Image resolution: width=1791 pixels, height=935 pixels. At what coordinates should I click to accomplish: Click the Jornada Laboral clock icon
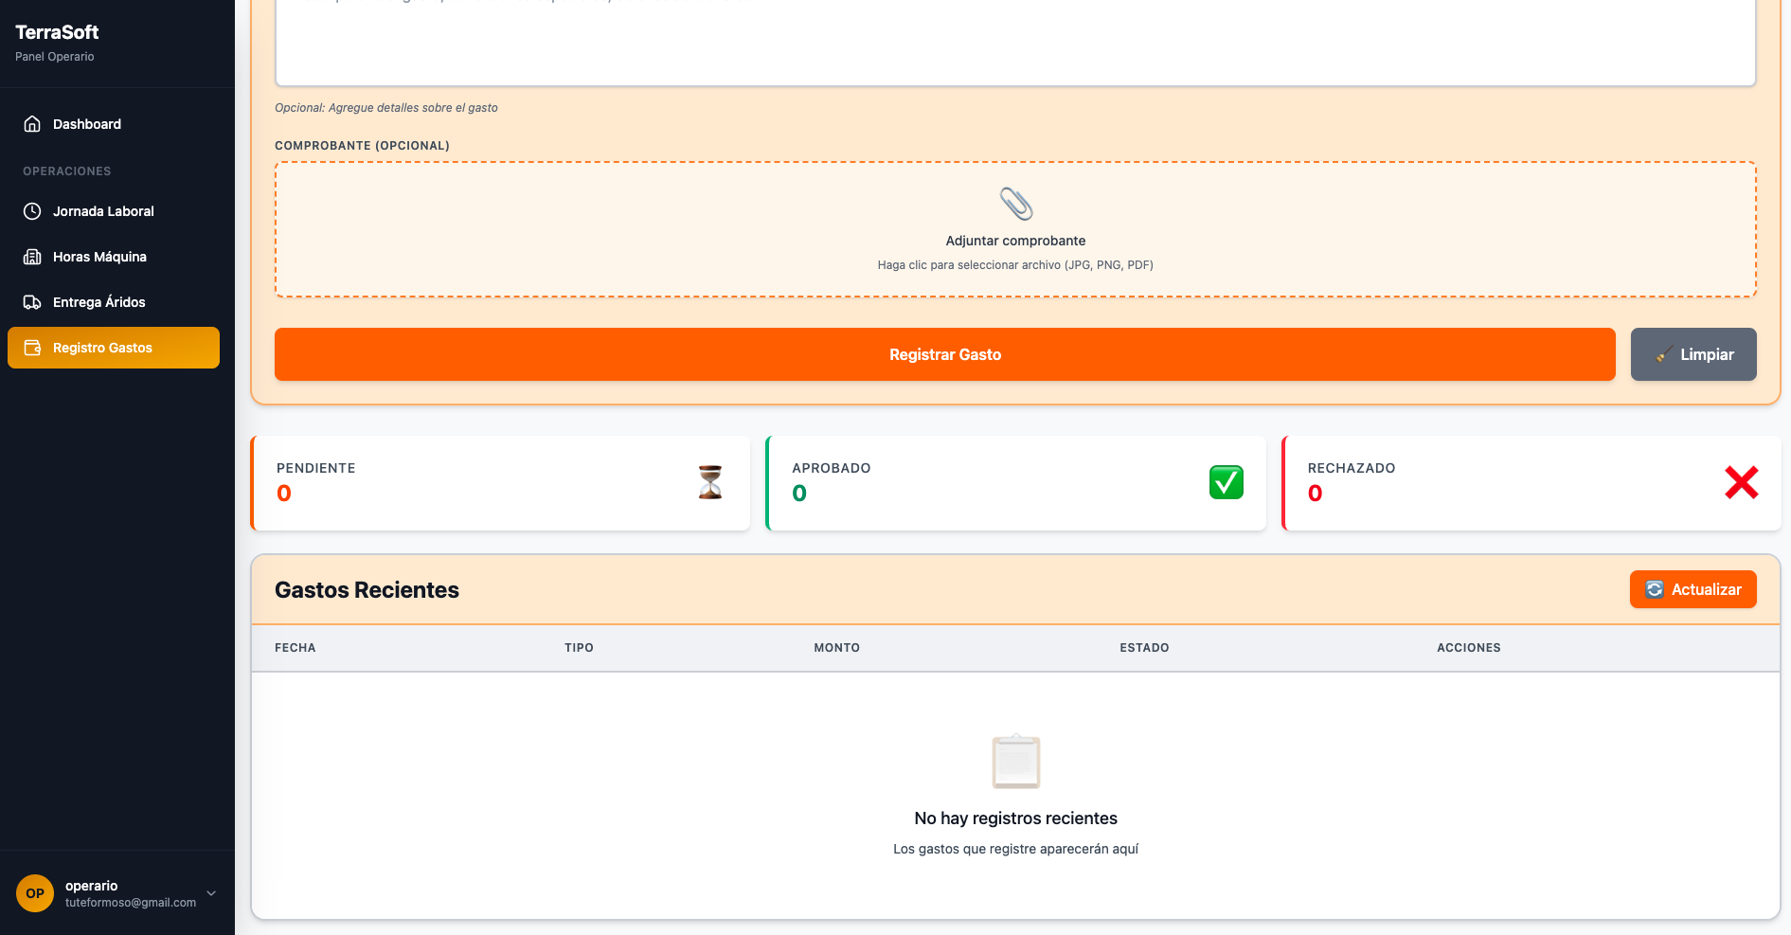tap(32, 211)
